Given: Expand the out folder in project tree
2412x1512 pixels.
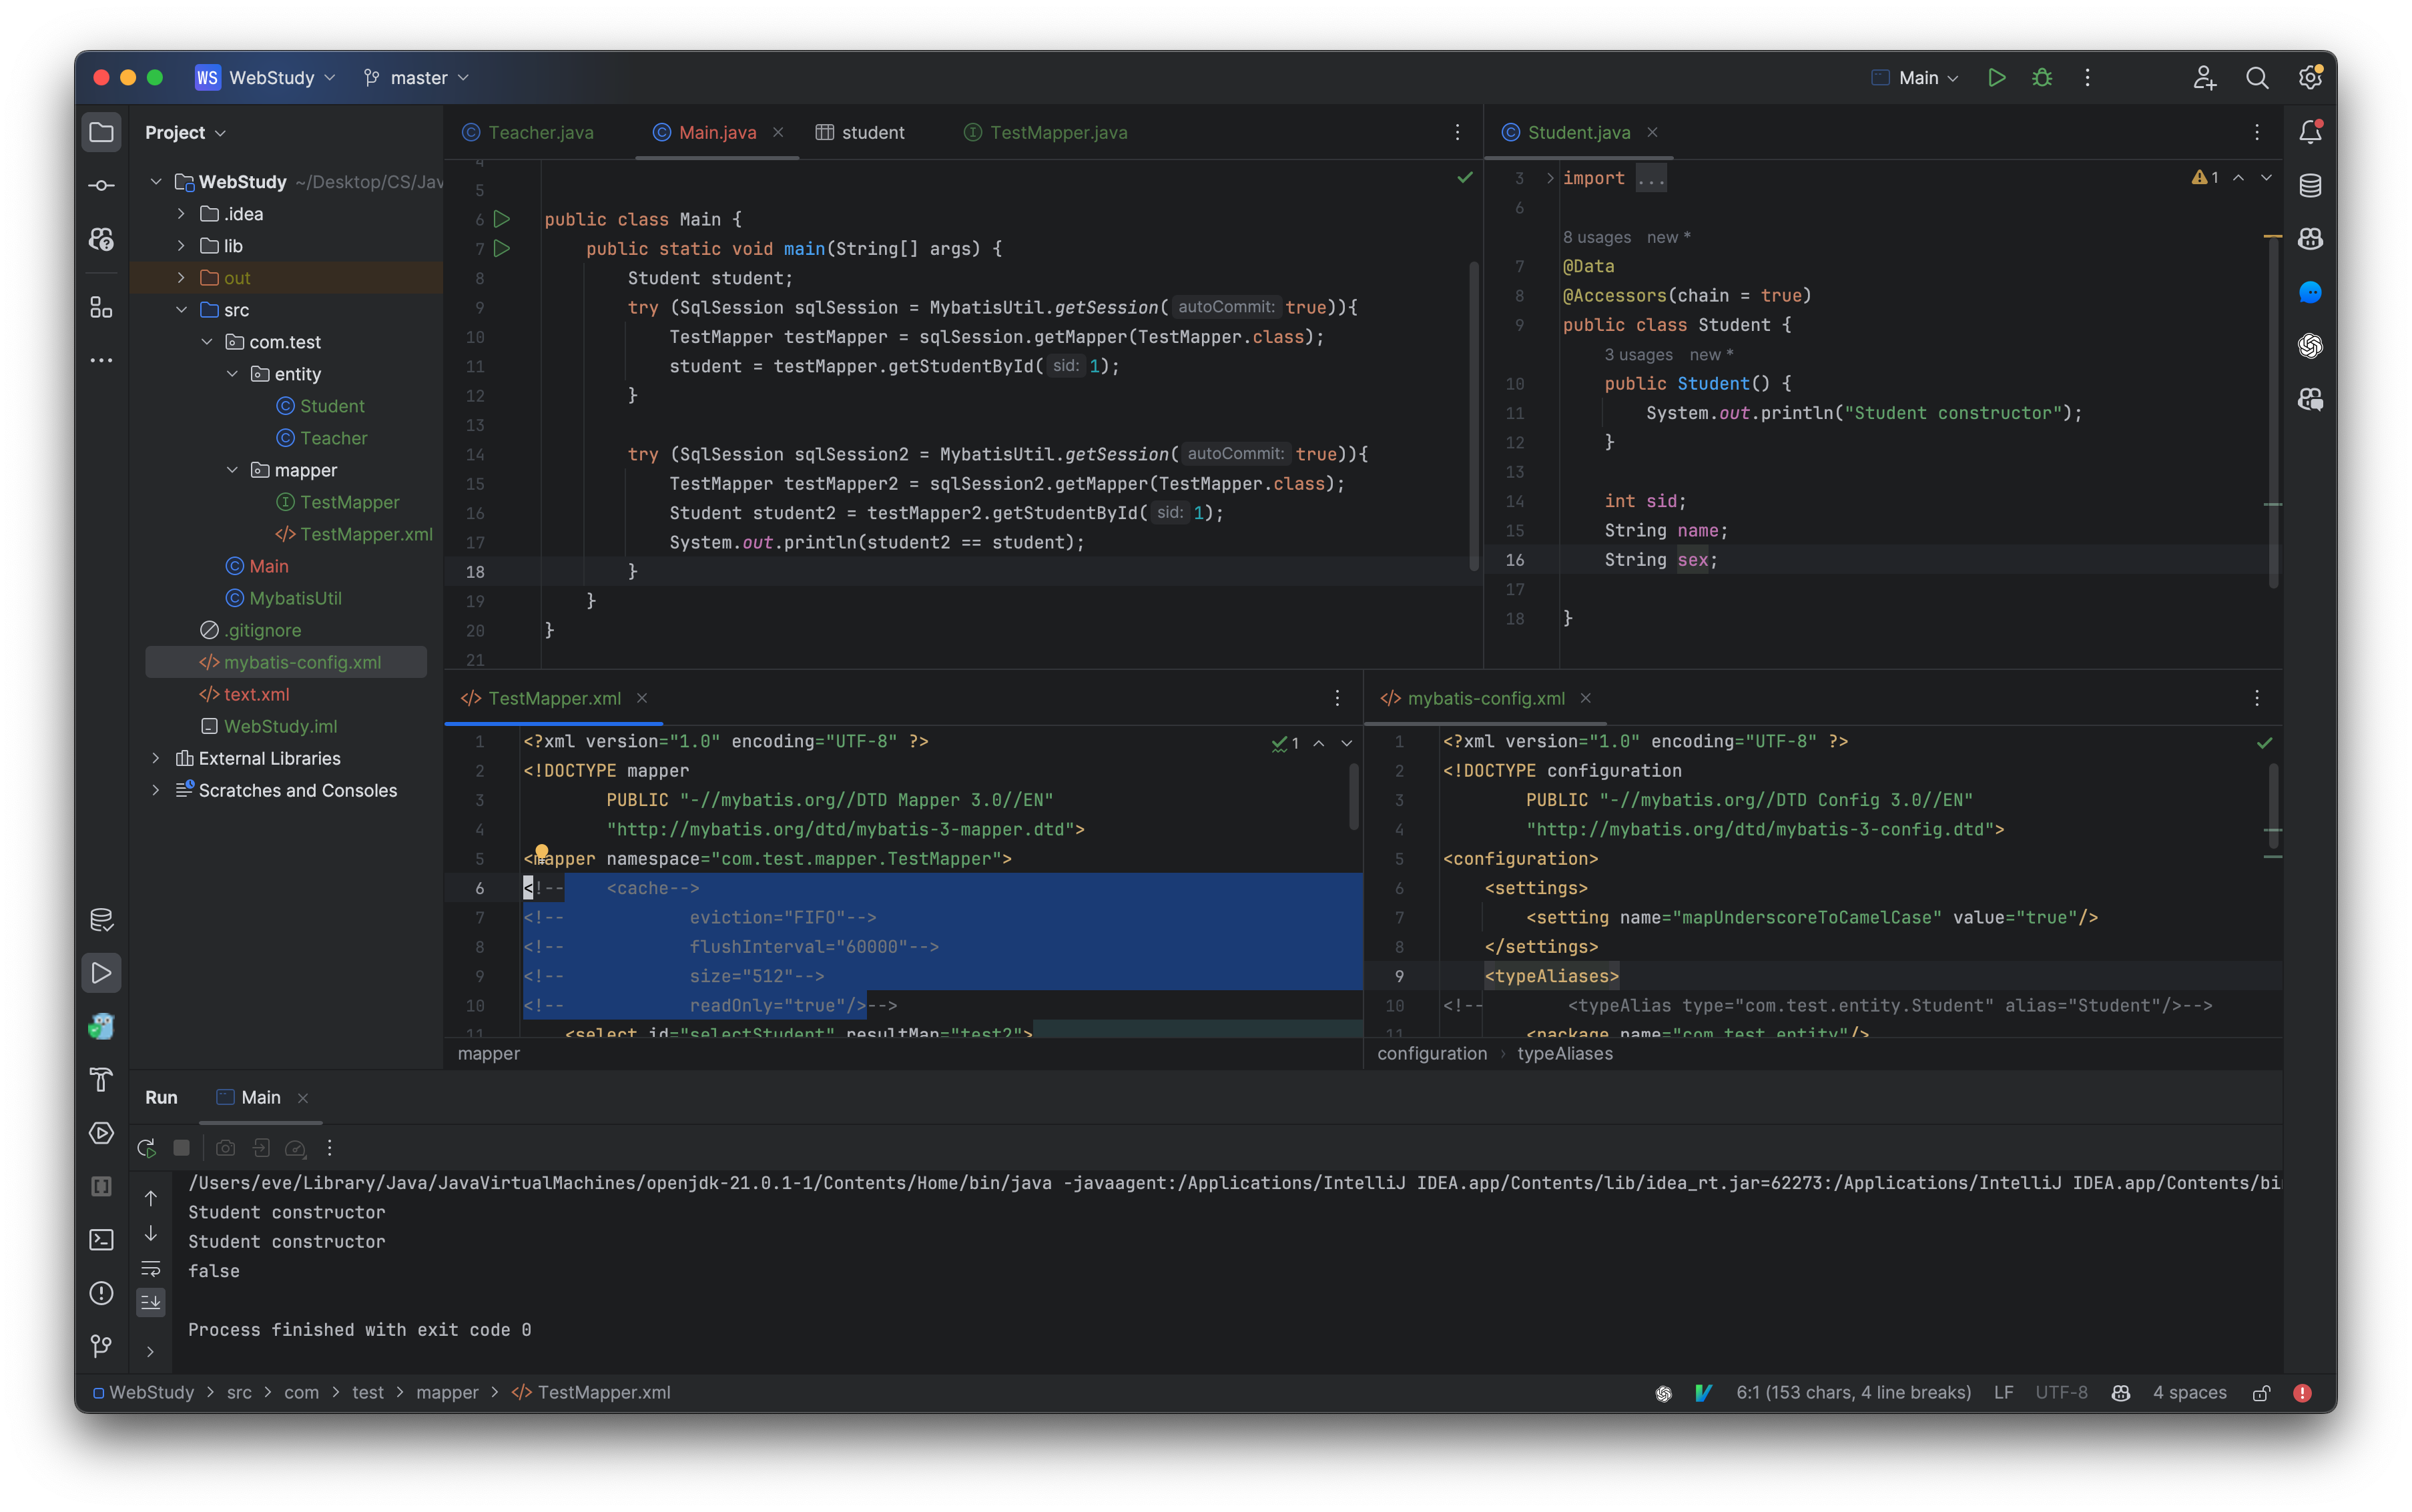Looking at the screenshot, I should (x=181, y=278).
